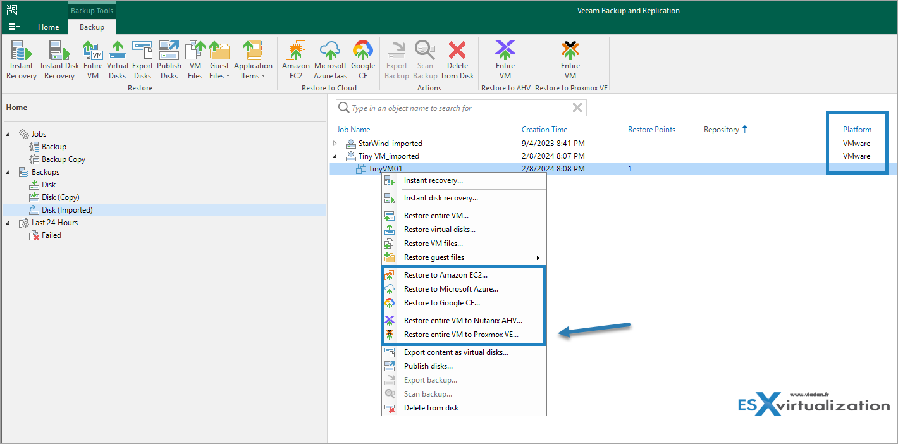Select the StarWind_imported job name

click(x=390, y=144)
